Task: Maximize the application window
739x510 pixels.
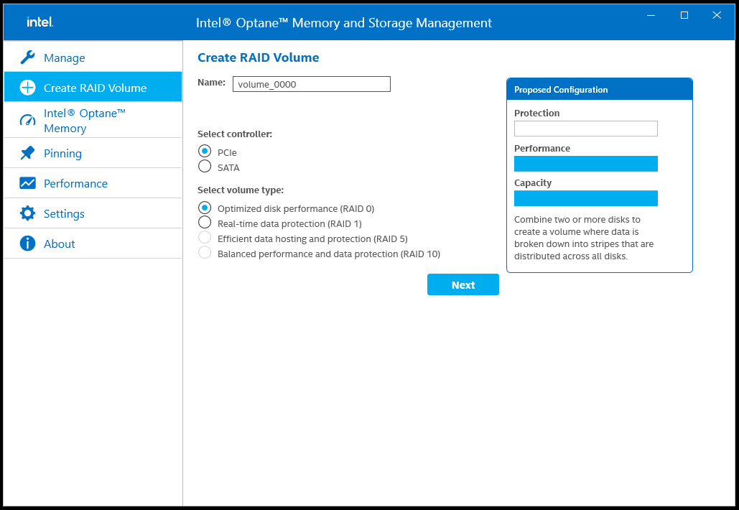Action: 684,15
